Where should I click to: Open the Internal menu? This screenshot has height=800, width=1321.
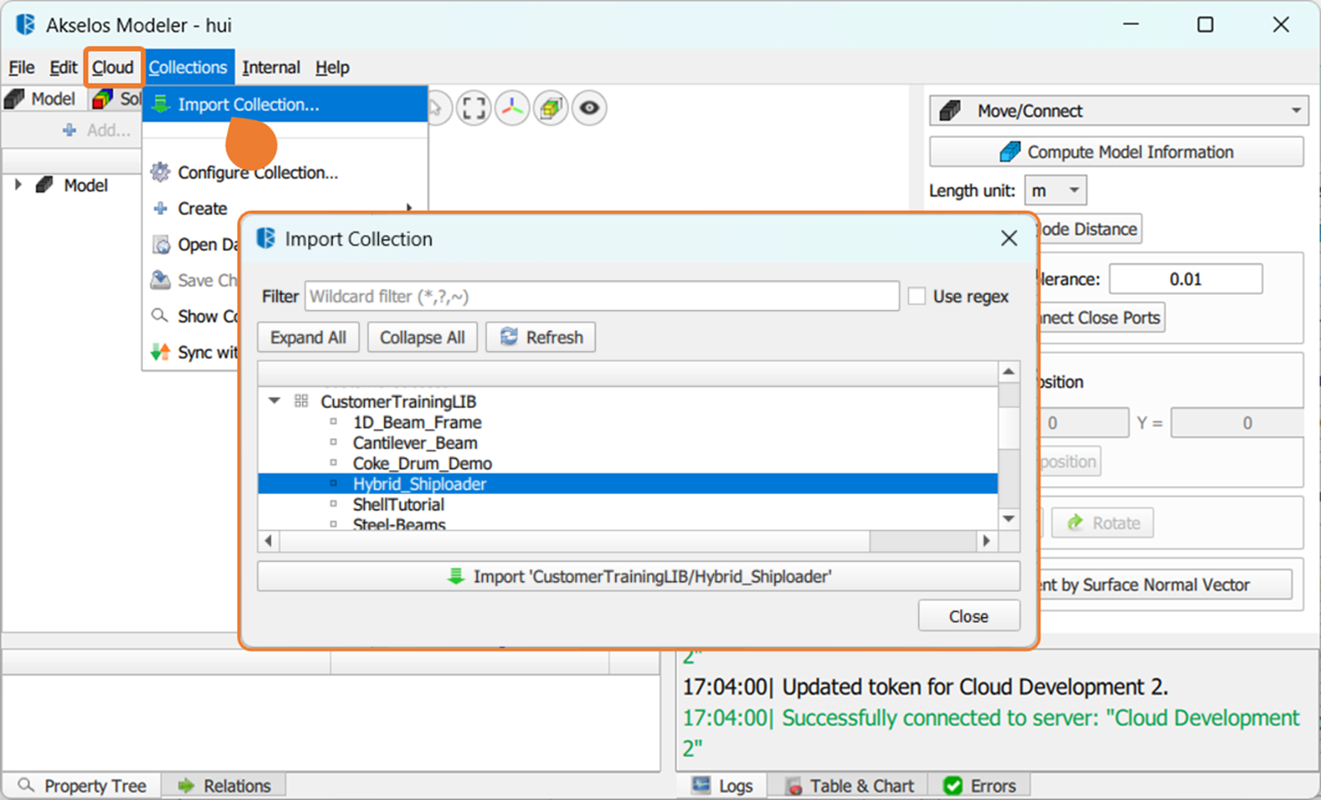click(271, 68)
